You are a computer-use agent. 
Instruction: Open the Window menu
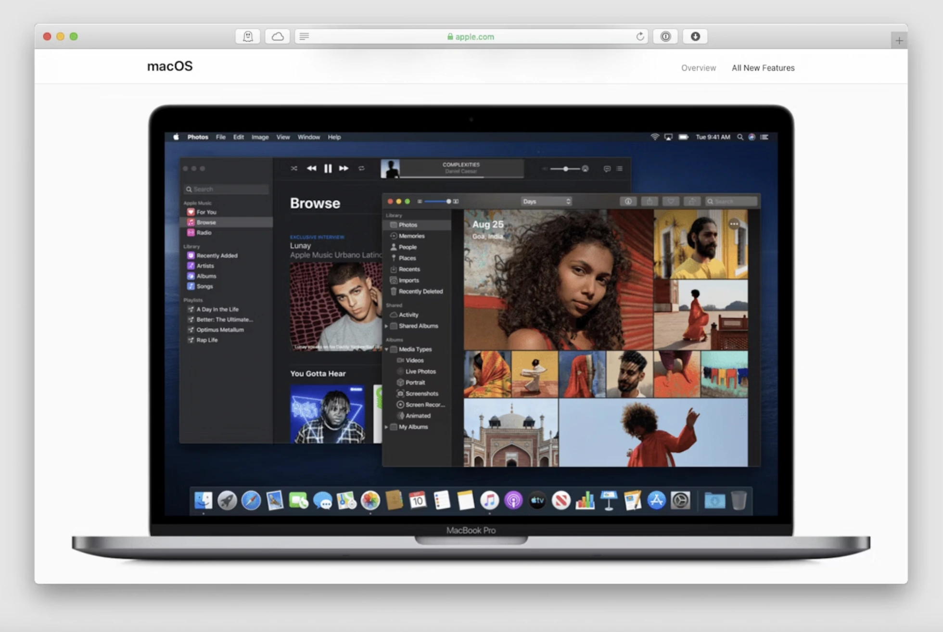point(309,137)
